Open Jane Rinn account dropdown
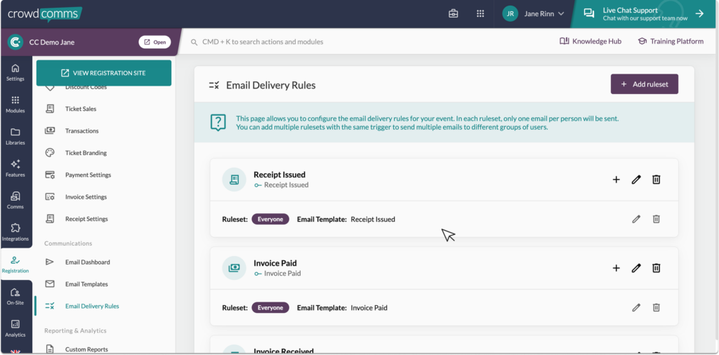This screenshot has width=719, height=355. tap(534, 14)
